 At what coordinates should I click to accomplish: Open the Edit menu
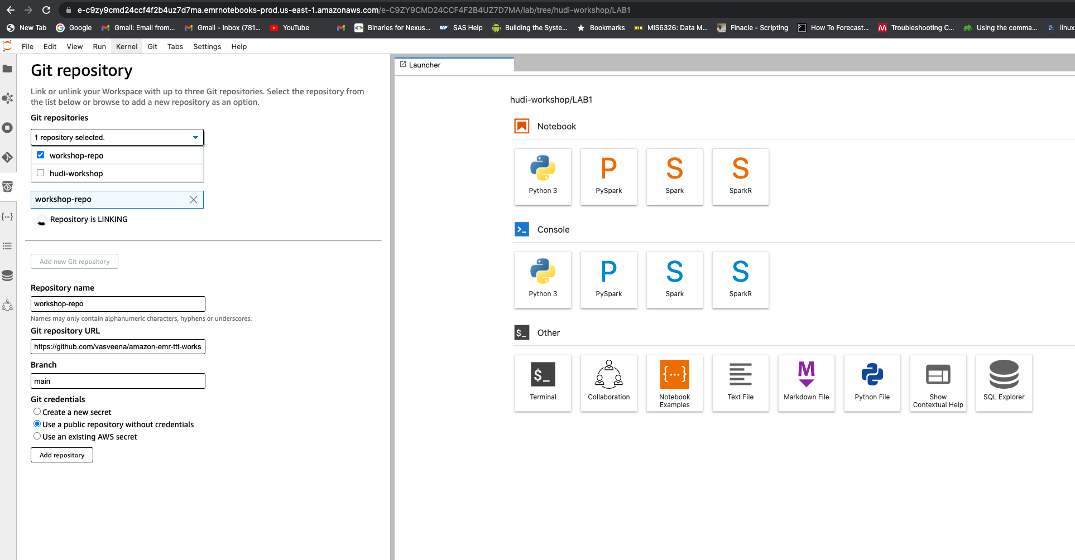pos(50,46)
